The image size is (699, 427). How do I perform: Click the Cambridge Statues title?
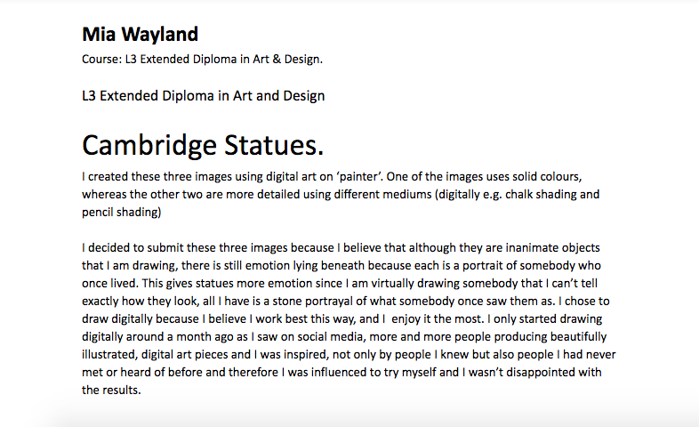(203, 145)
